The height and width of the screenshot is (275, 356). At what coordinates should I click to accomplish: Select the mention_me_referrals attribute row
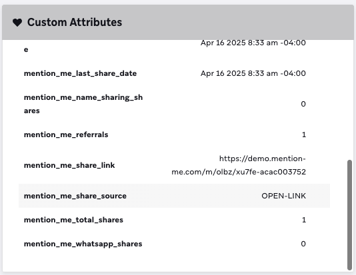point(174,135)
